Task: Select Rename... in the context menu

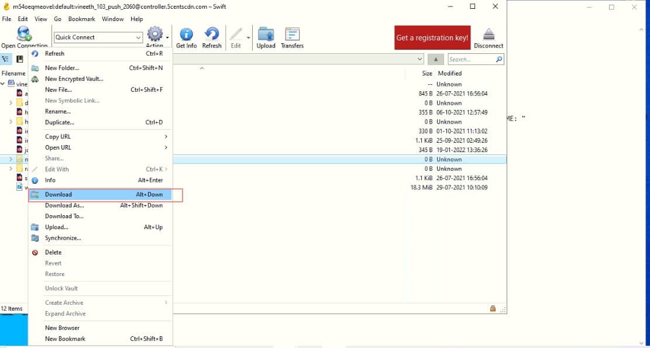Action: coord(100,112)
